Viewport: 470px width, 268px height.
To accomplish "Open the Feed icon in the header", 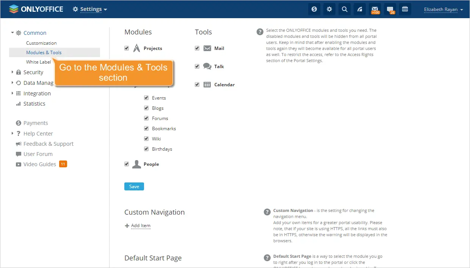I will click(x=360, y=9).
